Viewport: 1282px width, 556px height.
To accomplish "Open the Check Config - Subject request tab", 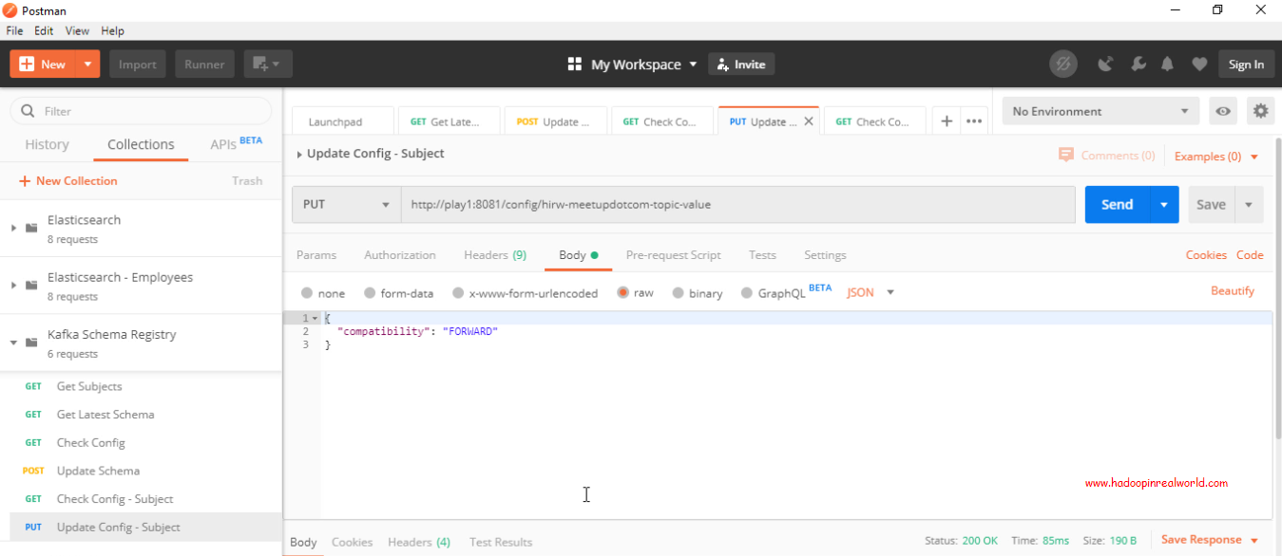I will pos(874,120).
